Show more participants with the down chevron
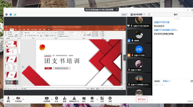 click(139, 93)
